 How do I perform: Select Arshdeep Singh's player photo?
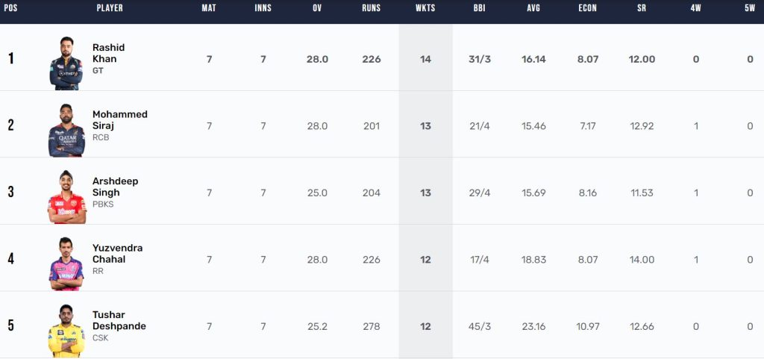pos(66,197)
